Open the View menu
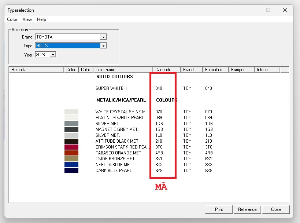 27,19
